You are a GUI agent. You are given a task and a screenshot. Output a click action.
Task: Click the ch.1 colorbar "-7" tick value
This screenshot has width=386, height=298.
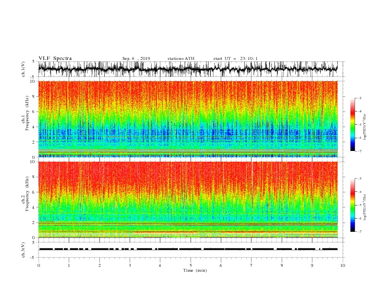point(359,151)
